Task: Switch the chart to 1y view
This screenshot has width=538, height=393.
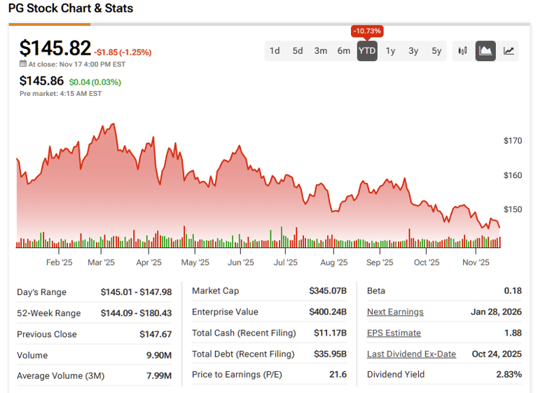Action: tap(390, 50)
